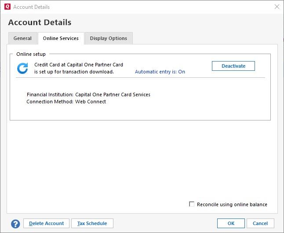Click the Financial Institution name text
Screen dimensions: 284x233
113,95
